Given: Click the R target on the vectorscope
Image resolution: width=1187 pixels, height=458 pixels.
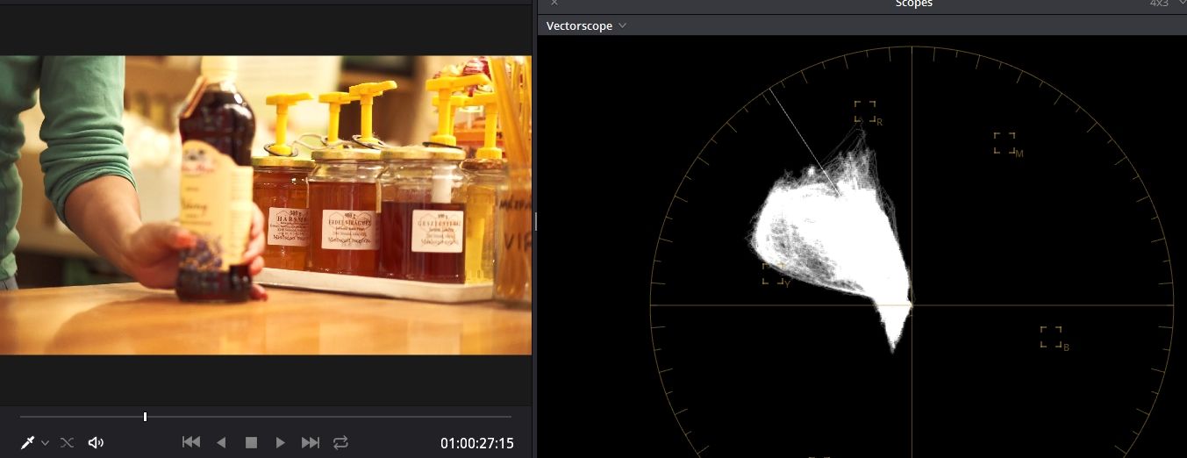Looking at the screenshot, I should (865, 111).
